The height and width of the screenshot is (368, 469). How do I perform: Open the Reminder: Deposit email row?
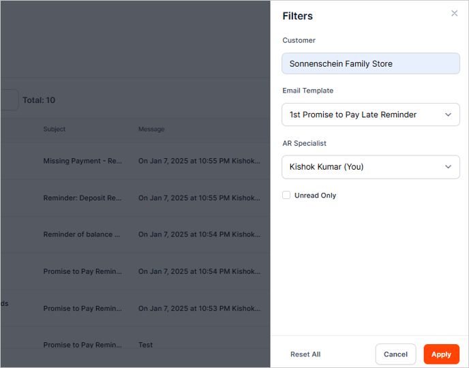[x=82, y=198]
